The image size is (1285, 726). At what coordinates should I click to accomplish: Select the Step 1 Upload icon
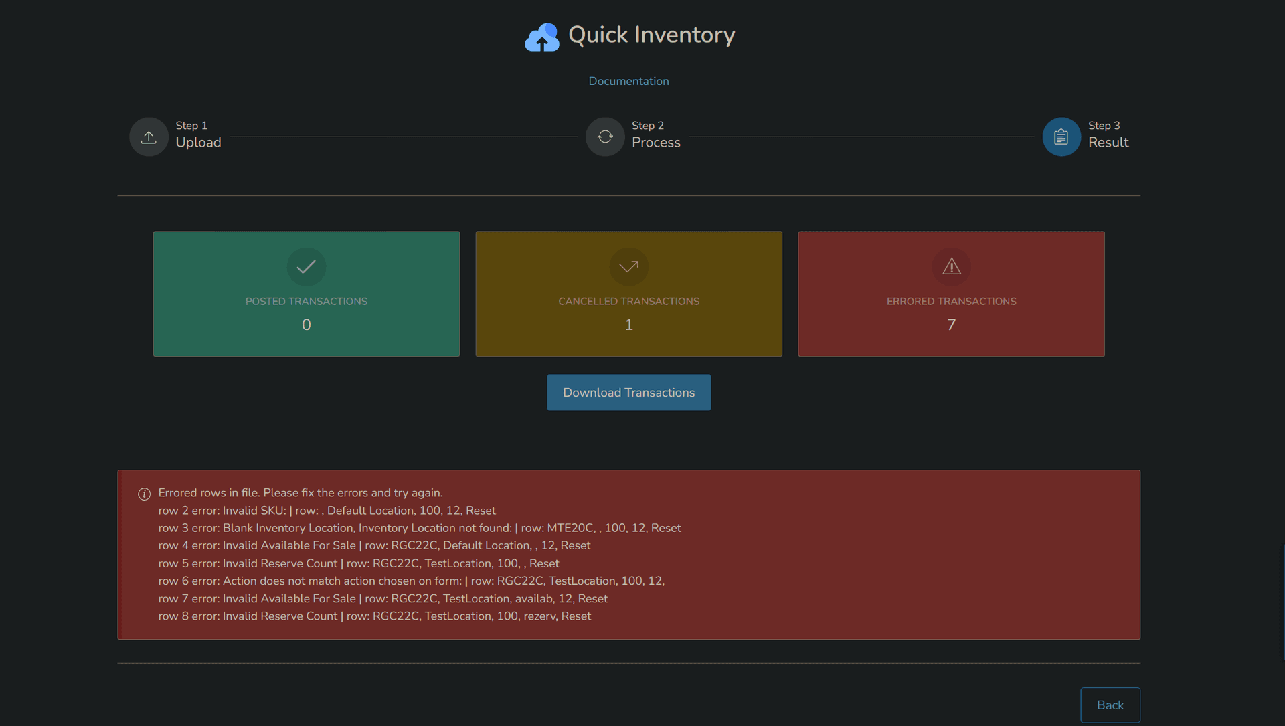(148, 137)
